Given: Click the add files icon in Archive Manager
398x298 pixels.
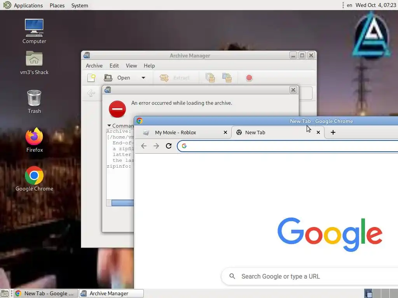Looking at the screenshot, I should pyautogui.click(x=210, y=78).
